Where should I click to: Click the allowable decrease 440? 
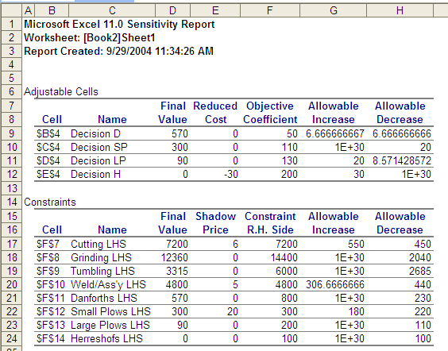click(x=423, y=284)
